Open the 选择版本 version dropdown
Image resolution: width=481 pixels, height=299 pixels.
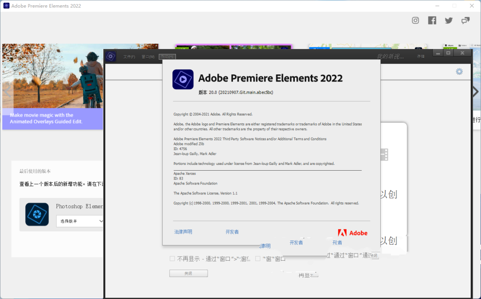80,221
